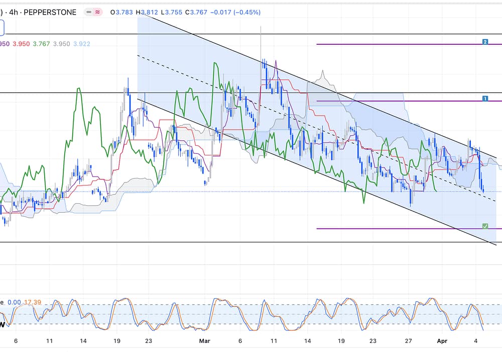This screenshot has height=352, width=502.
Task: Click the green 3.767 indicator value
Action: pyautogui.click(x=41, y=44)
